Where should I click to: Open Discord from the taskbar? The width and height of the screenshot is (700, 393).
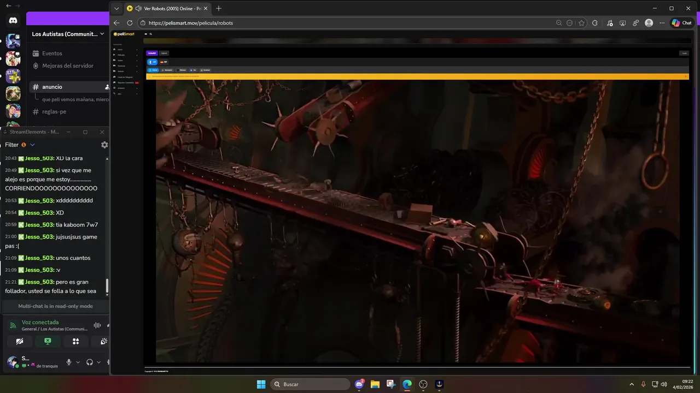coord(359,384)
